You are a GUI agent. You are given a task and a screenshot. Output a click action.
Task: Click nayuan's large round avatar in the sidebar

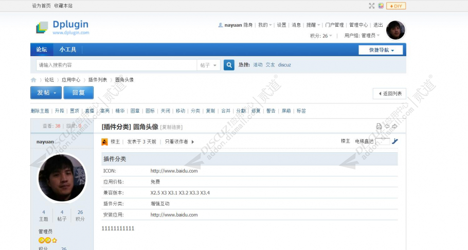click(62, 177)
